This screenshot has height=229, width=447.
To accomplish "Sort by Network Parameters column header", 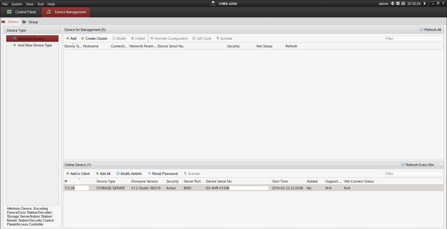I will pos(143,46).
